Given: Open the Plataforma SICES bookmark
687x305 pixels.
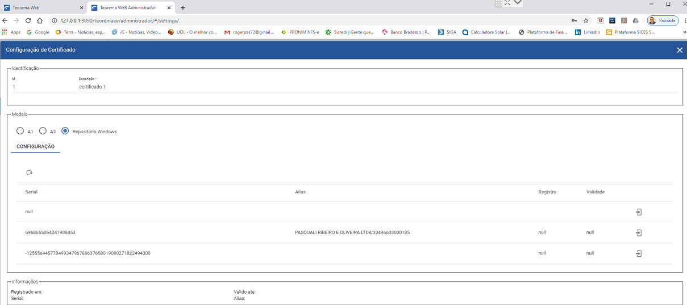Looking at the screenshot, I should 630,32.
